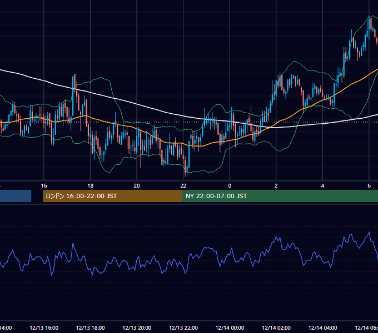Image resolution: width=378 pixels, height=333 pixels.
Task: Click time label 18 on chart axis
Action: (x=90, y=186)
